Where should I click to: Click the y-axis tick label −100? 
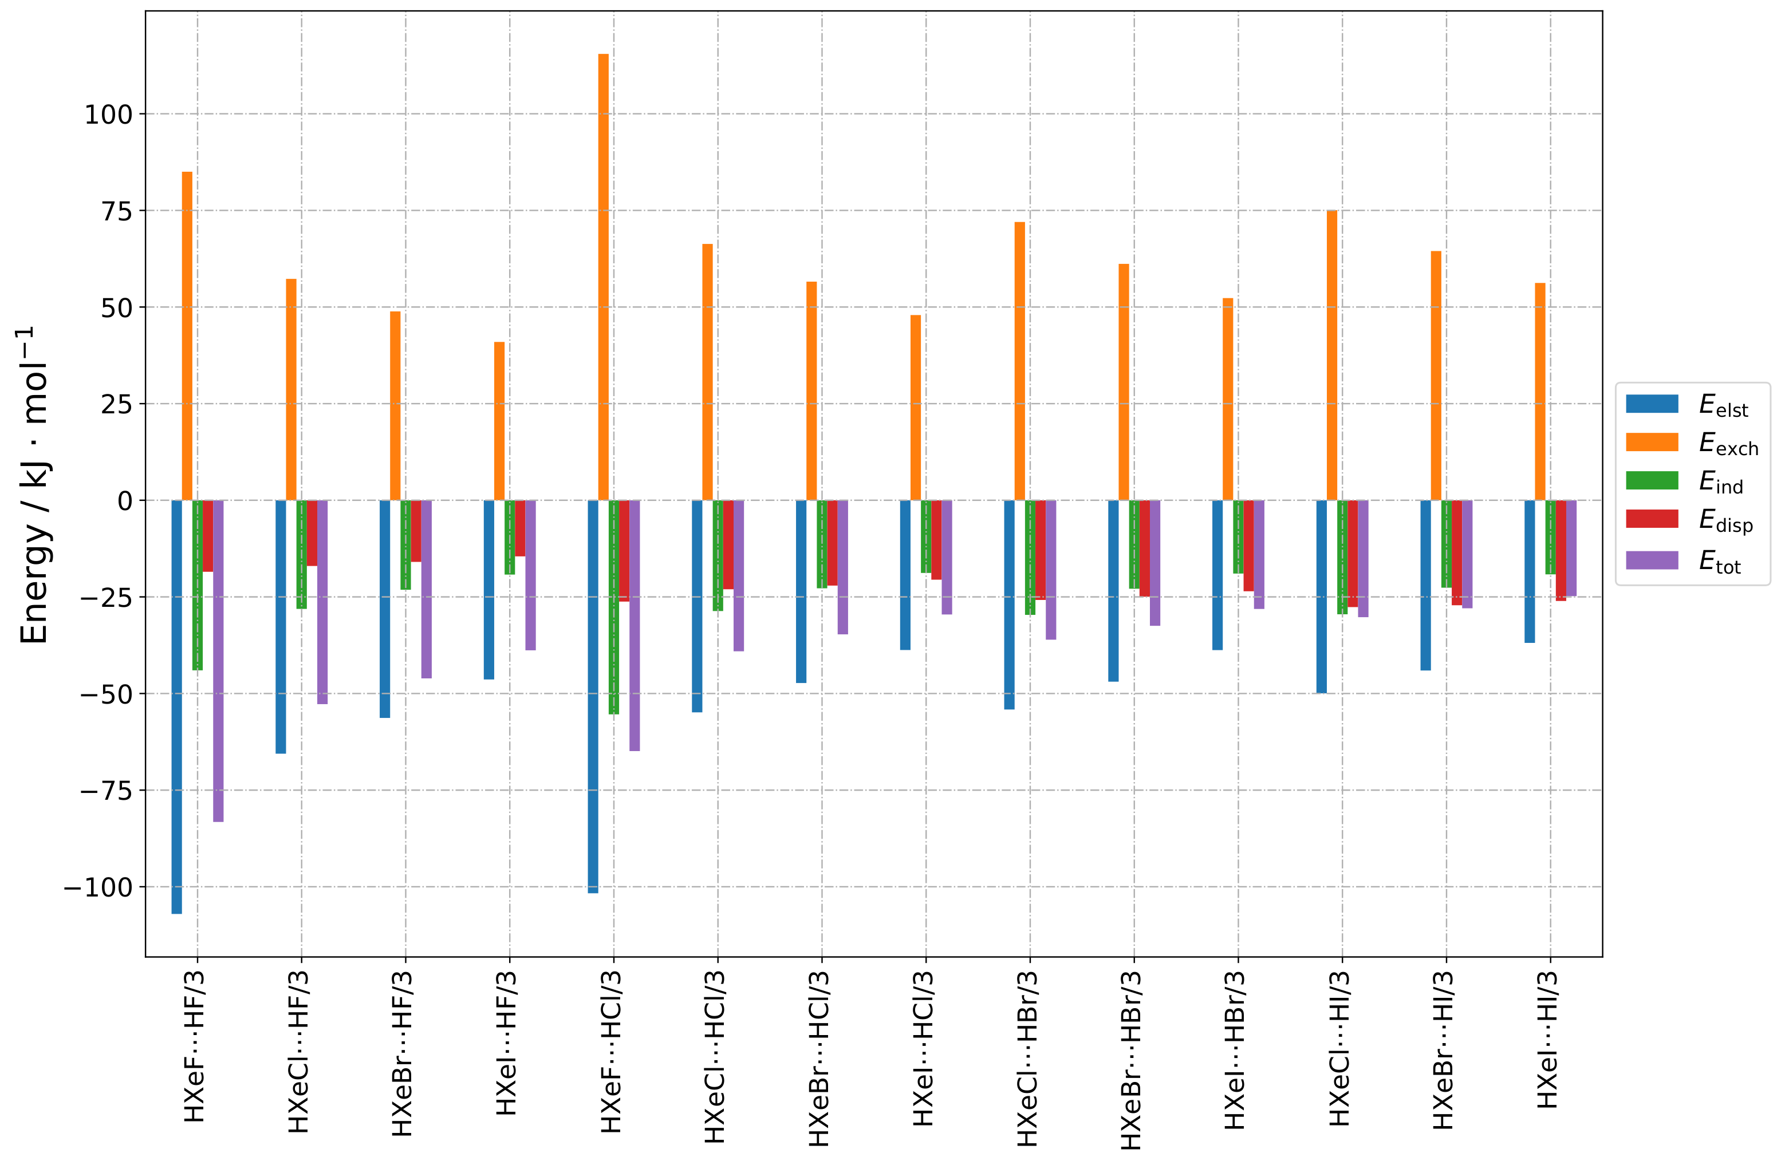(x=98, y=887)
